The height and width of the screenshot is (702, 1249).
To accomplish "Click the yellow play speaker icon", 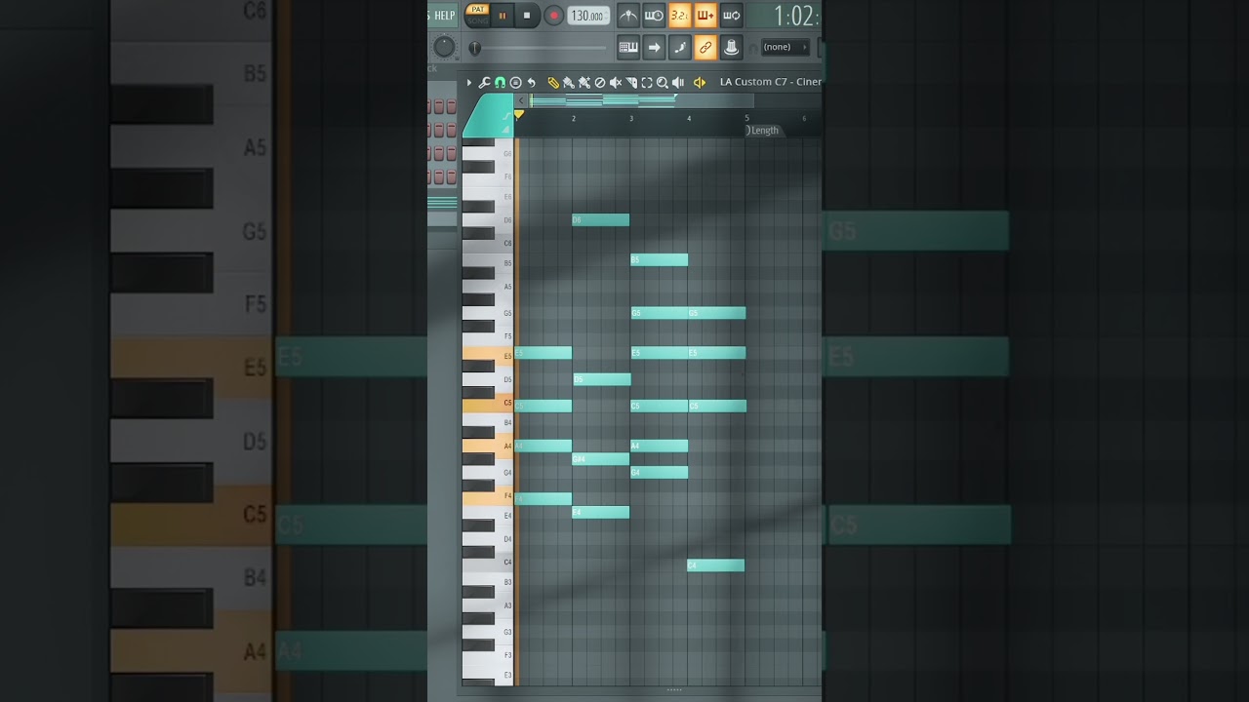I will 700,83.
